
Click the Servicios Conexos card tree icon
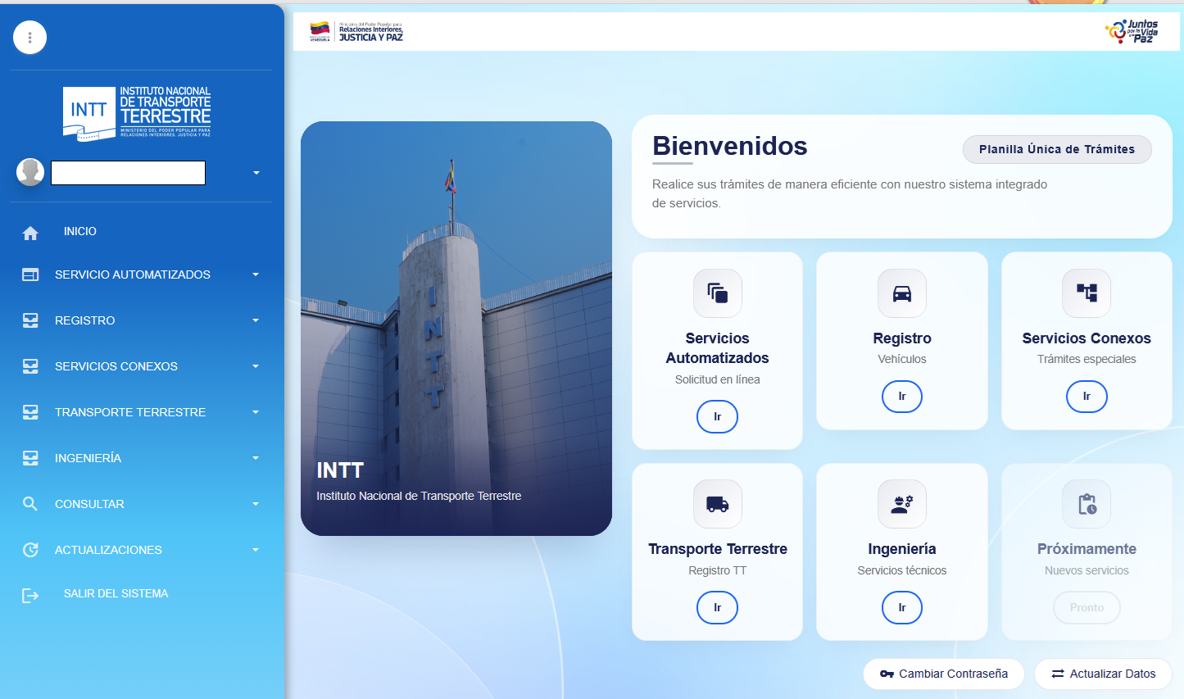(x=1086, y=293)
